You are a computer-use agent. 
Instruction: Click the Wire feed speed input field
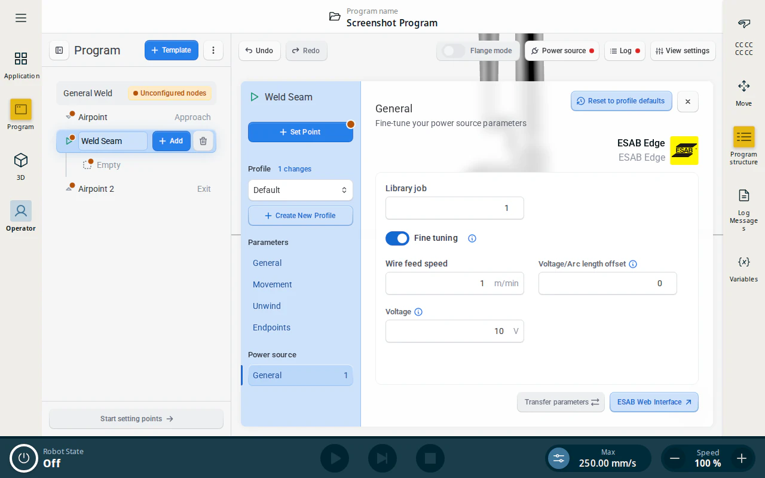(455, 283)
